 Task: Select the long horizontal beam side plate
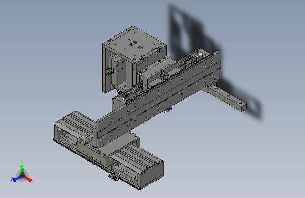(x=159, y=99)
